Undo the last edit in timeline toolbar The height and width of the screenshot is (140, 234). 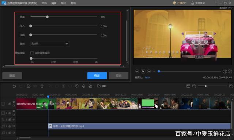click(14, 86)
